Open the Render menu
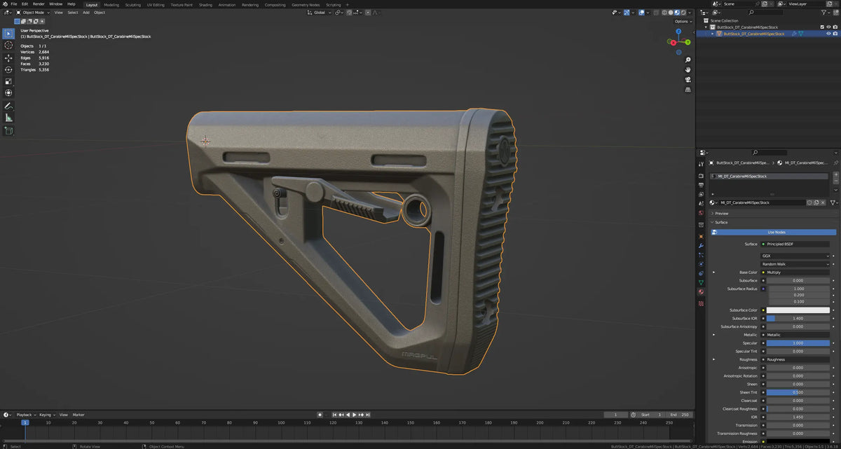This screenshot has height=449, width=841. 39,4
